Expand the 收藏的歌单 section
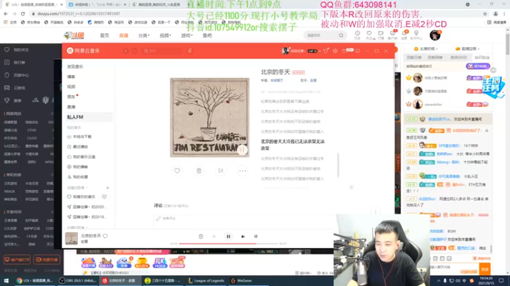Screen dimensions: 510x286 click(x=77, y=228)
